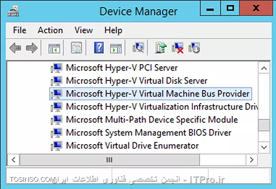
Task: Click the vertical scrollbar up arrow
Action: point(264,68)
